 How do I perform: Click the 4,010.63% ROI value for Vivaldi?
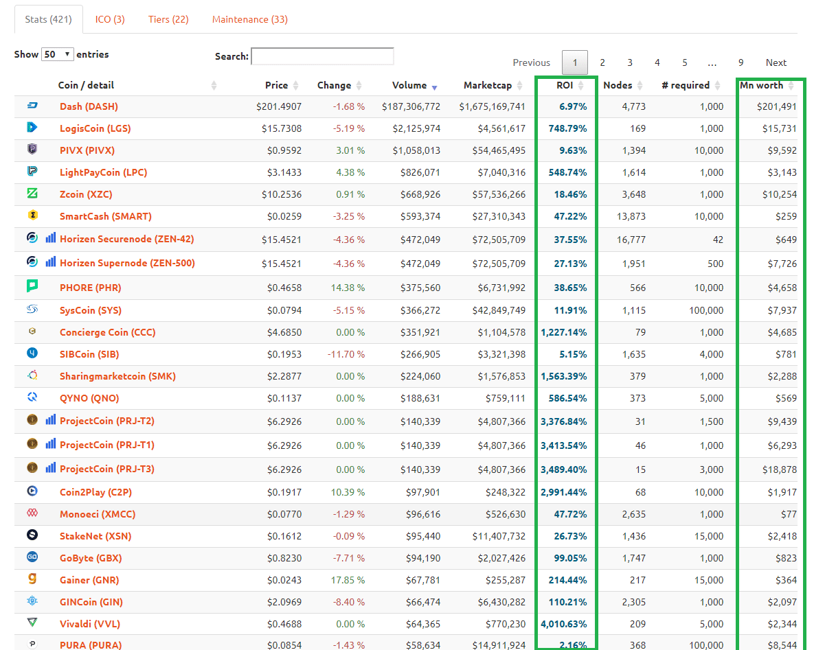[x=563, y=624]
